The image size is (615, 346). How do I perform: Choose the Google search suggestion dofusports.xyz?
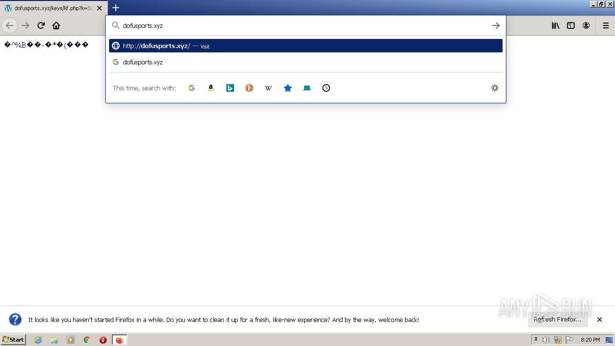point(306,62)
